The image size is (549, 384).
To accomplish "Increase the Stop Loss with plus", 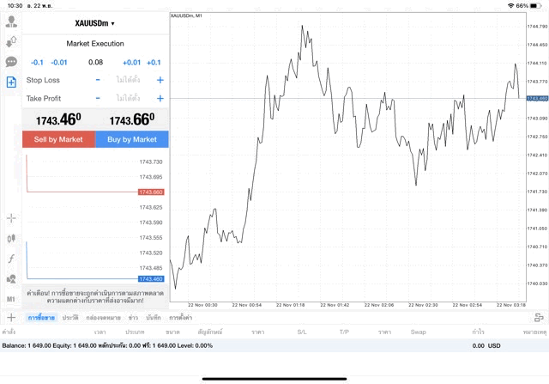I will 160,80.
